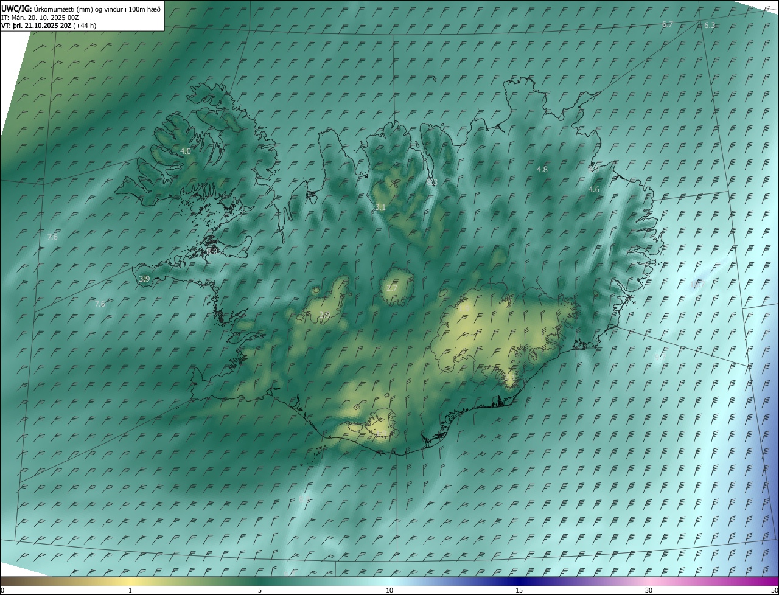
Task: Click the '0' tick on the color scale
Action: point(2,591)
